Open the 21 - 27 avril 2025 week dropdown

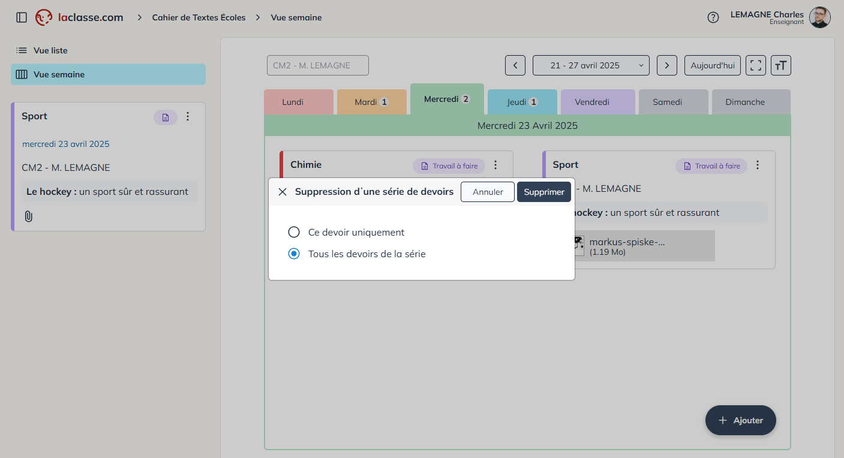pos(591,65)
